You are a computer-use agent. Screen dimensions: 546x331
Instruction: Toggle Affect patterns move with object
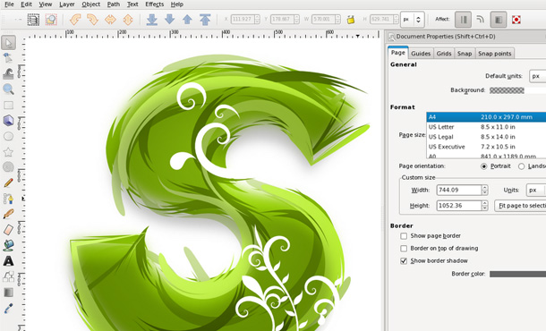point(516,20)
